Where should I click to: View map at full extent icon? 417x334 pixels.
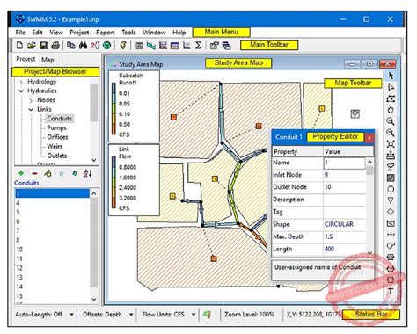click(391, 144)
